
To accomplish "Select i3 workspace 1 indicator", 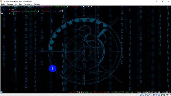I will [x=1, y=92].
